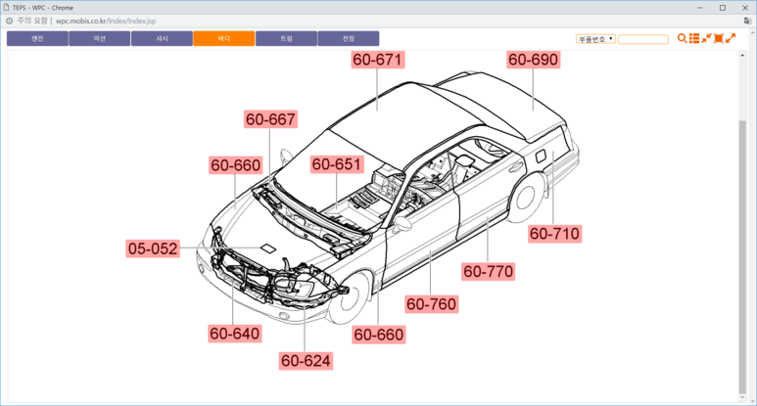Select the orange 바디 tab
The height and width of the screenshot is (406, 757).
[x=224, y=38]
